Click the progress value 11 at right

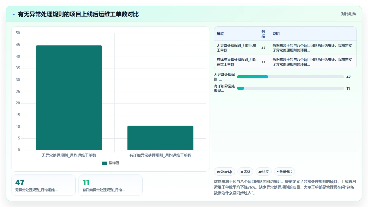point(348,89)
